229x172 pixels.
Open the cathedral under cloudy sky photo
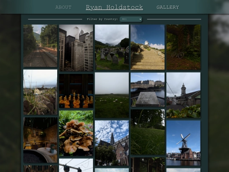[x=112, y=143]
